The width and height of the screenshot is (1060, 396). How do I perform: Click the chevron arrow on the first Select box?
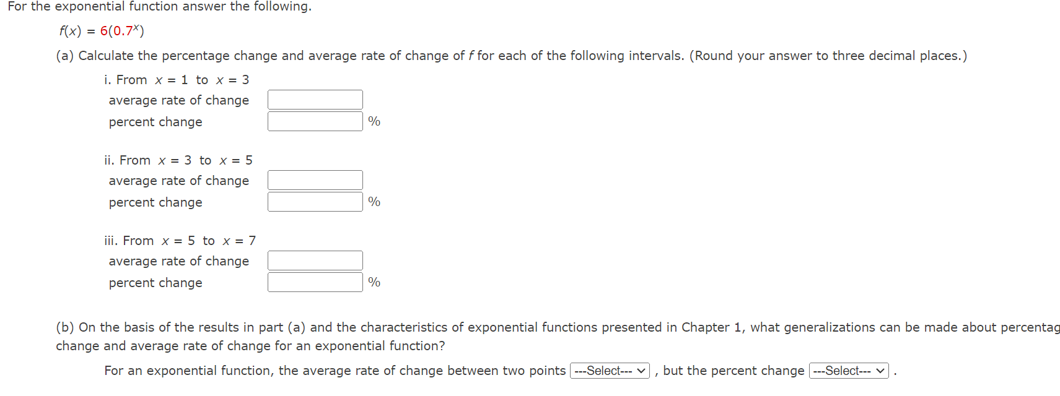pos(641,370)
